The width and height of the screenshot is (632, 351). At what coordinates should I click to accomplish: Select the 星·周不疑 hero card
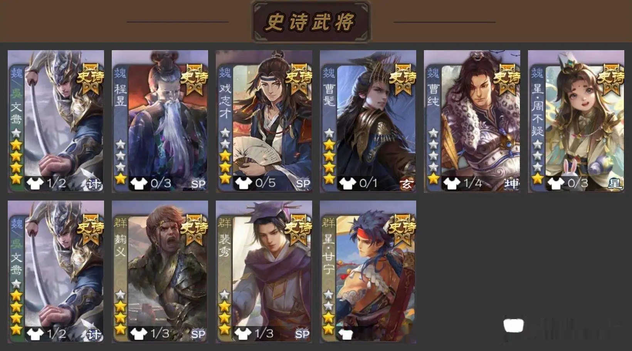576,121
